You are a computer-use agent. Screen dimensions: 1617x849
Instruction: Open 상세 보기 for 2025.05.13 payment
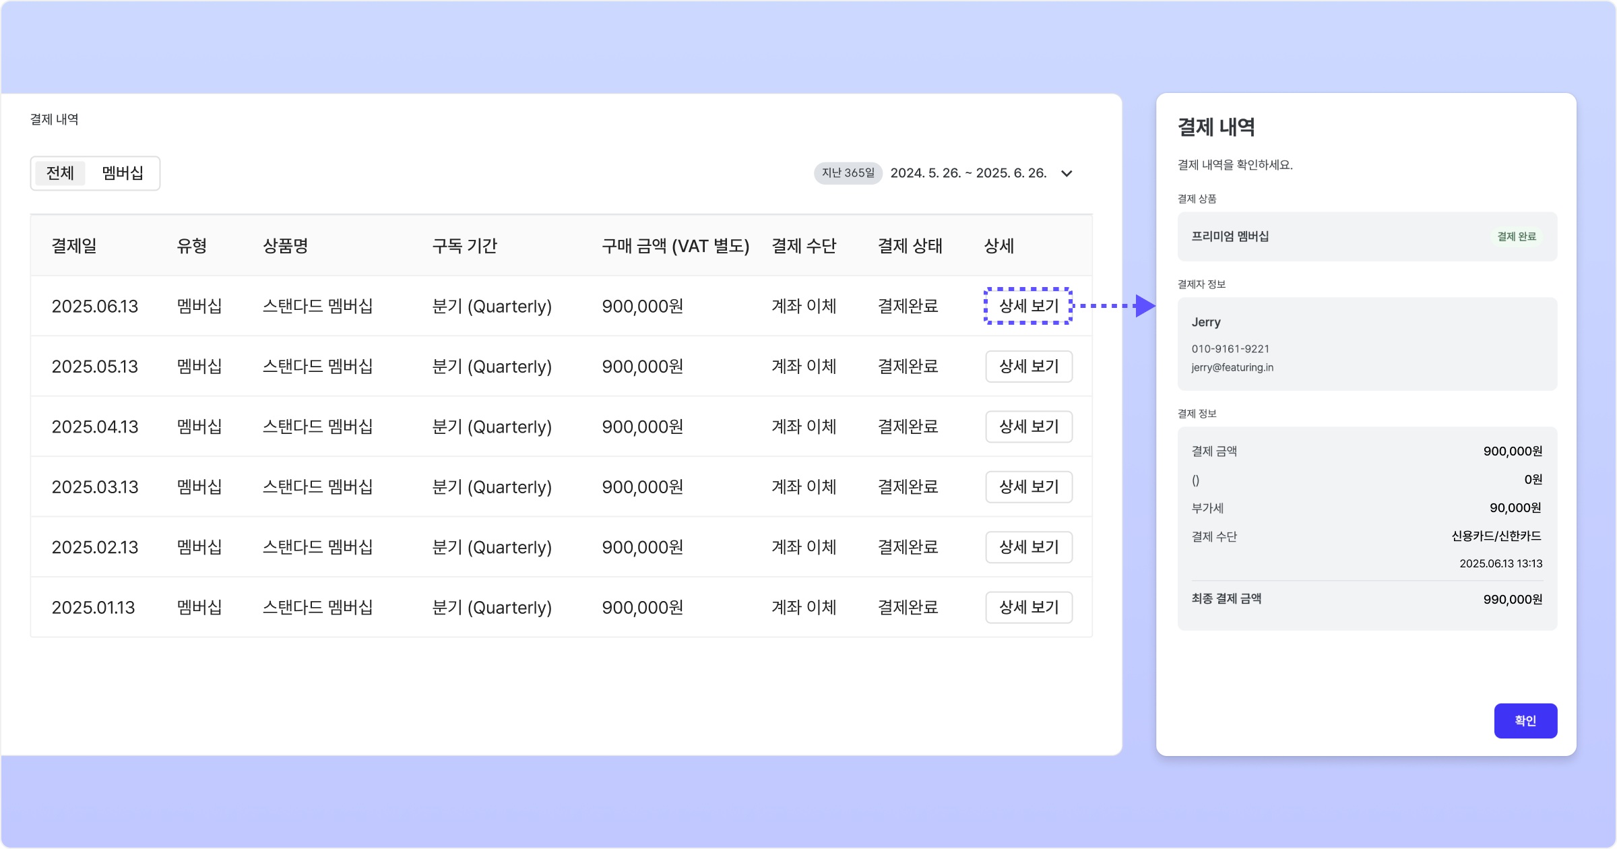[1028, 367]
